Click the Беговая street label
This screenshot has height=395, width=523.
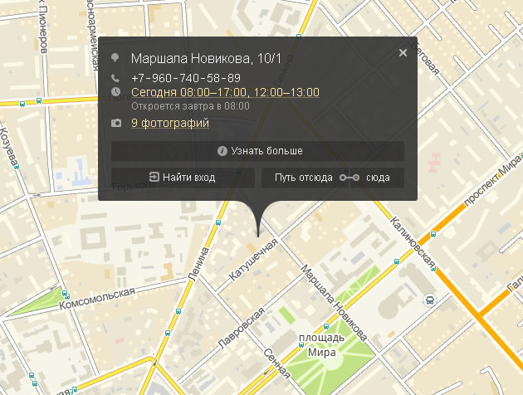click(426, 57)
